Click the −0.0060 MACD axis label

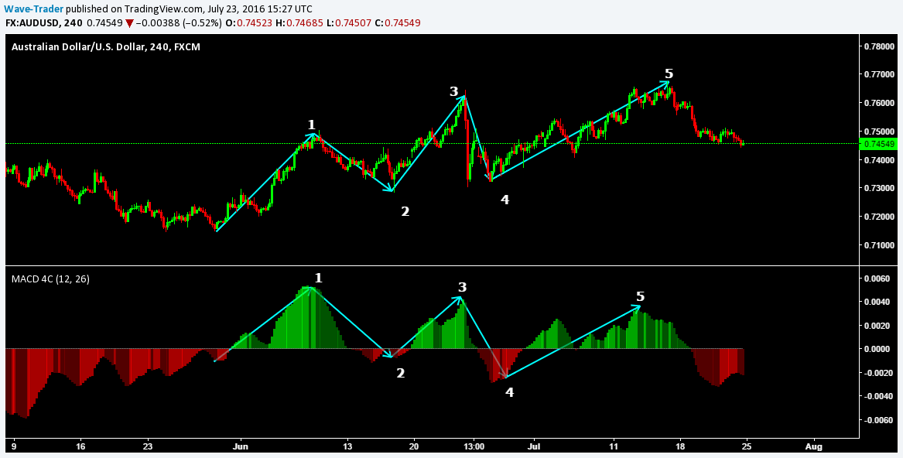click(877, 421)
